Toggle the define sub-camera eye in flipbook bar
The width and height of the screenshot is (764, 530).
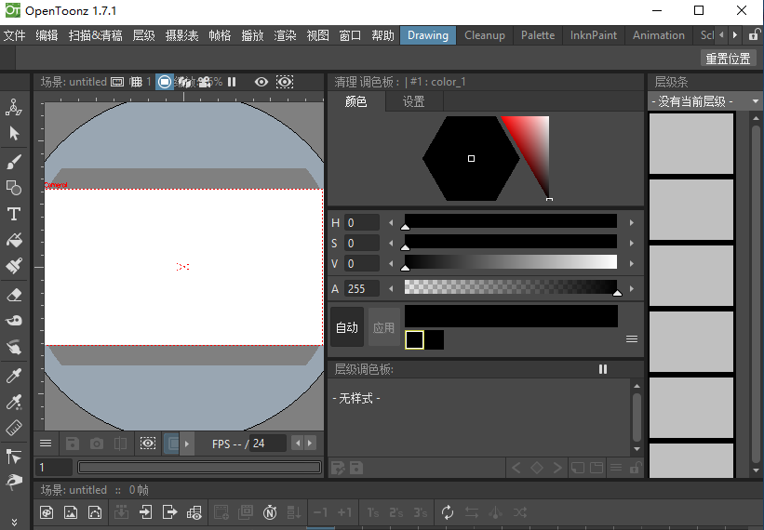tap(148, 444)
